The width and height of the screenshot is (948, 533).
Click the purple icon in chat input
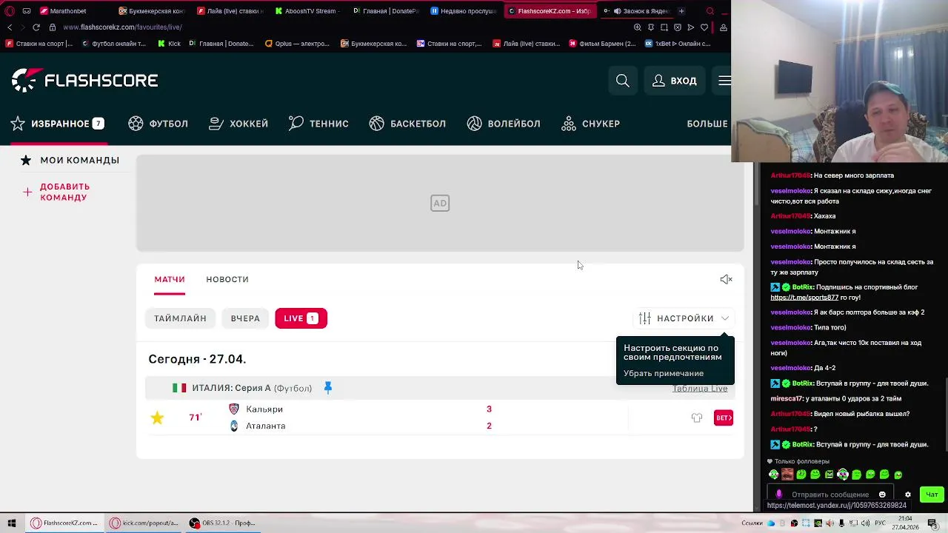click(x=778, y=495)
